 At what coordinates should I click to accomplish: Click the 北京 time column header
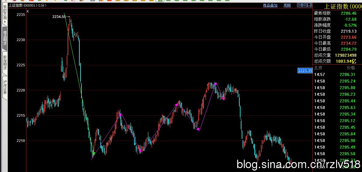coord(318,68)
